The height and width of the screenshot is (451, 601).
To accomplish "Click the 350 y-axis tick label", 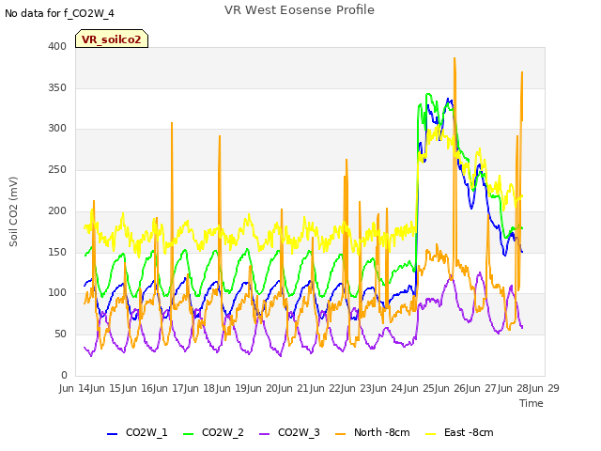I will click(x=57, y=87).
